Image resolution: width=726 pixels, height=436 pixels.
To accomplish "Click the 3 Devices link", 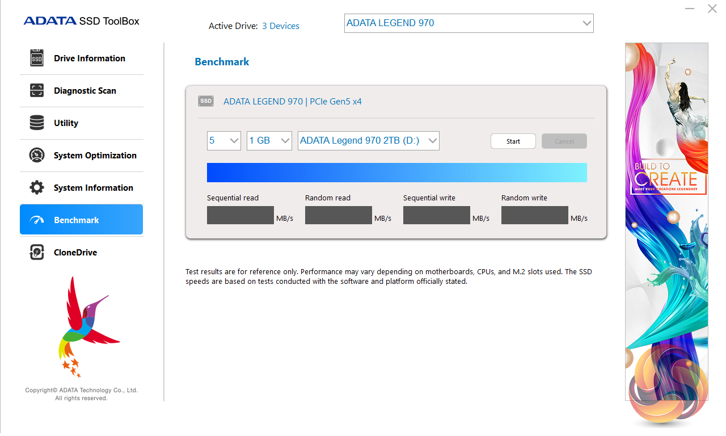I will [281, 26].
